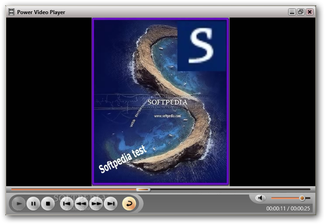Click the Power Video Player title text

41,12
